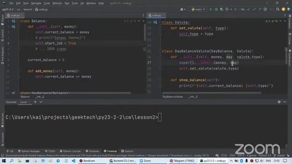This screenshot has width=292, height=164.
Task: Run with coverage icon in toolbar
Action: 222,9
